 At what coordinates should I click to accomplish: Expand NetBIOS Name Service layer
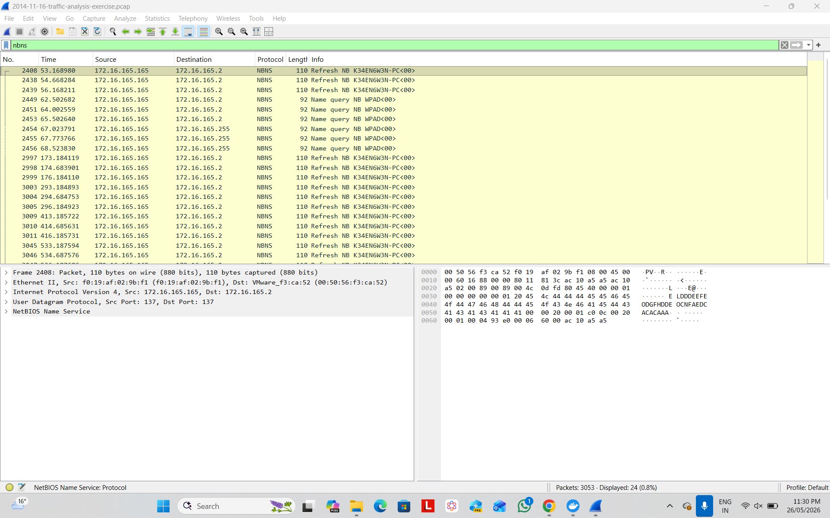(x=6, y=311)
